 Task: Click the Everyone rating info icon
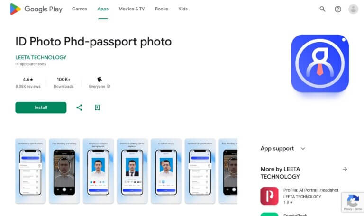109,86
